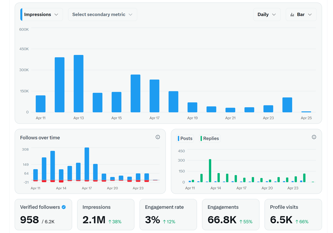The width and height of the screenshot is (333, 233).
Task: Click the info icon on Posts and Replies chart
Action: tap(314, 137)
